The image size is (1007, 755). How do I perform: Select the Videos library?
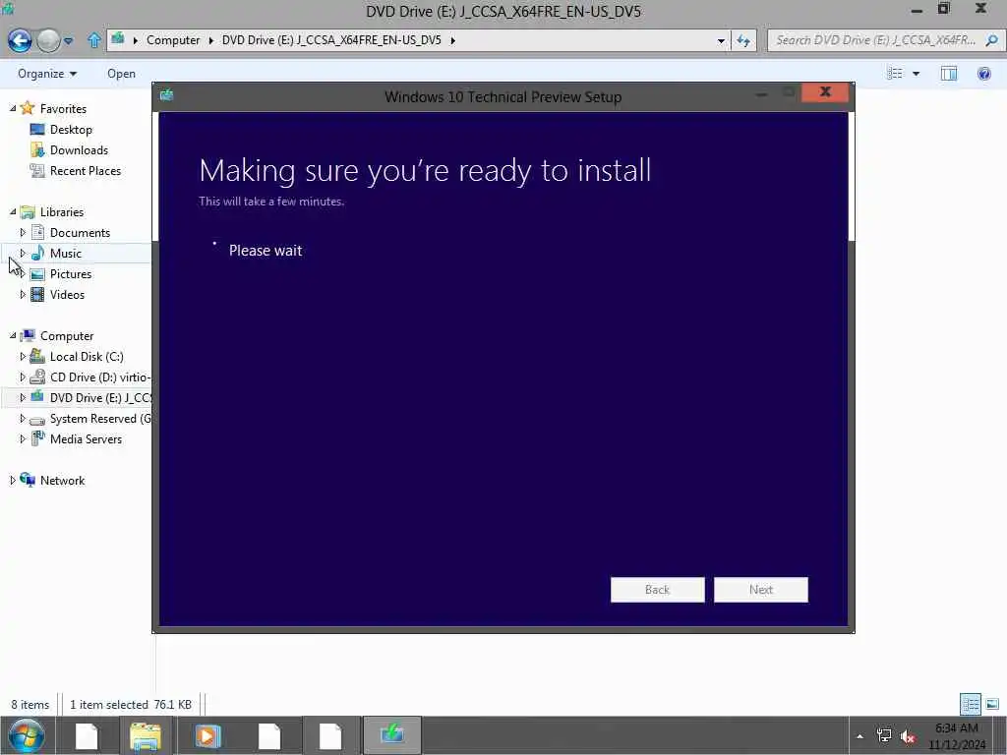tap(67, 295)
